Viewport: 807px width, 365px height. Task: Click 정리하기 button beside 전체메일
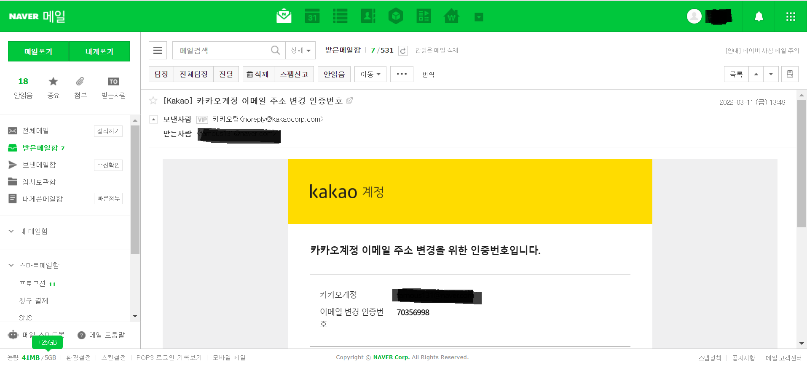pos(108,131)
